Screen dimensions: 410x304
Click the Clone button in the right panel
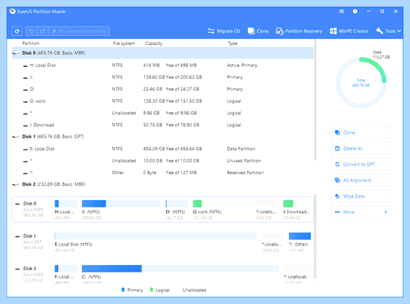[361, 132]
